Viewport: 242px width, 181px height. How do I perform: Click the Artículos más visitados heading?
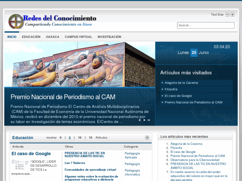186,72
